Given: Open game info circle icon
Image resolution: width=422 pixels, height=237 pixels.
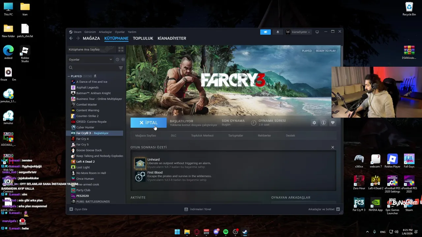Looking at the screenshot, I should [x=323, y=122].
